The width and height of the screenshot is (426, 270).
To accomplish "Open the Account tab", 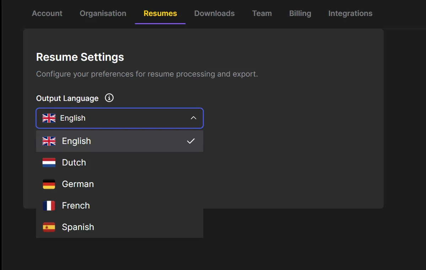I will (47, 13).
